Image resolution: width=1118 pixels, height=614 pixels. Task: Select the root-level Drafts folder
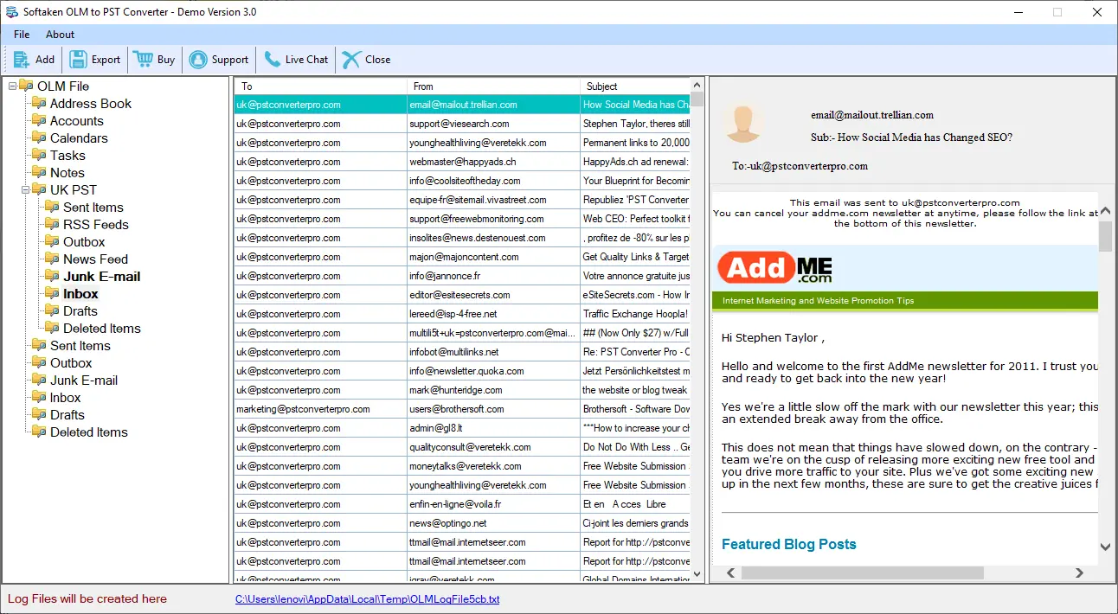pos(67,414)
